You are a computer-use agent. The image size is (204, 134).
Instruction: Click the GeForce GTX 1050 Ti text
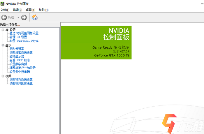tap(112, 55)
